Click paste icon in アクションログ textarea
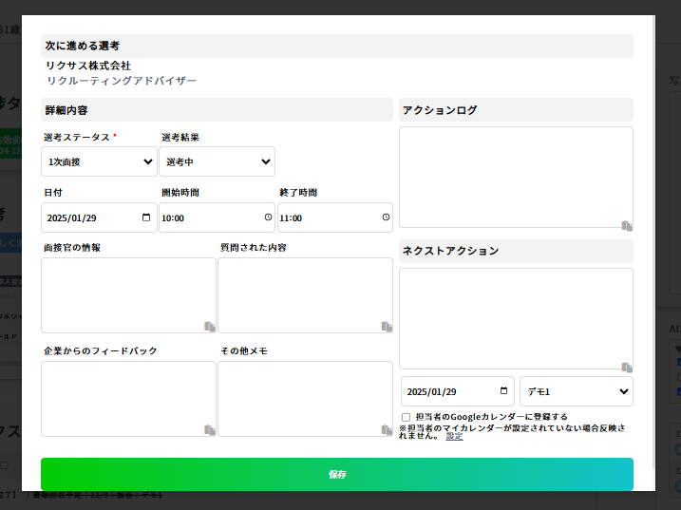Image resolution: width=681 pixels, height=510 pixels. click(x=627, y=226)
